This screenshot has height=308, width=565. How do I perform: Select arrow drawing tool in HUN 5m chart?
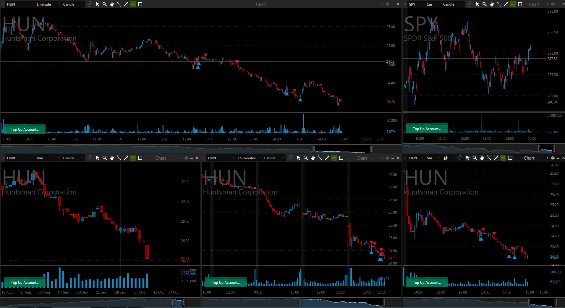click(496, 158)
